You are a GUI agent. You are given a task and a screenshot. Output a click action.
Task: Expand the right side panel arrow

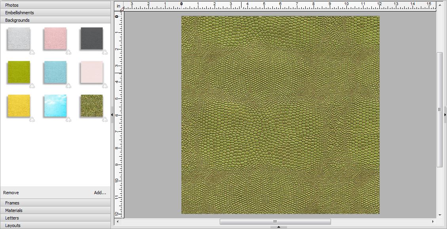445,115
